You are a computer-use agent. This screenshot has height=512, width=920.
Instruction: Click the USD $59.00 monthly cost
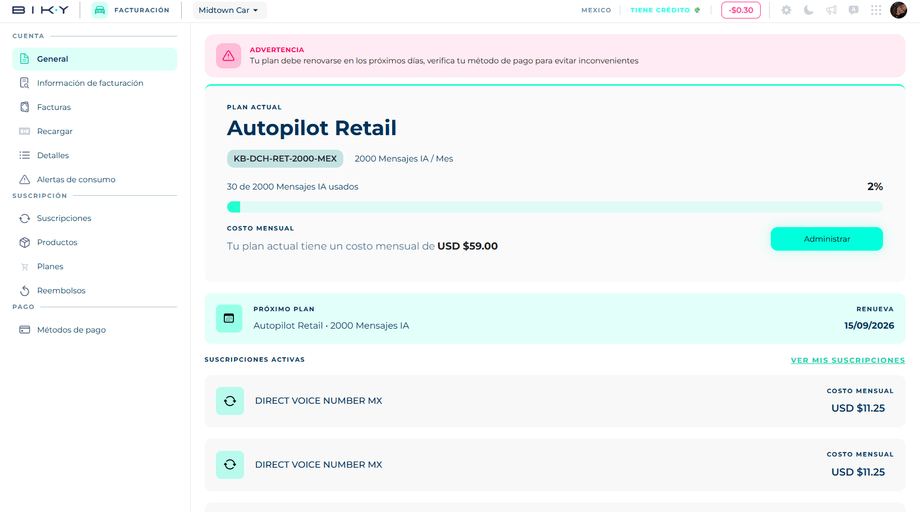467,246
